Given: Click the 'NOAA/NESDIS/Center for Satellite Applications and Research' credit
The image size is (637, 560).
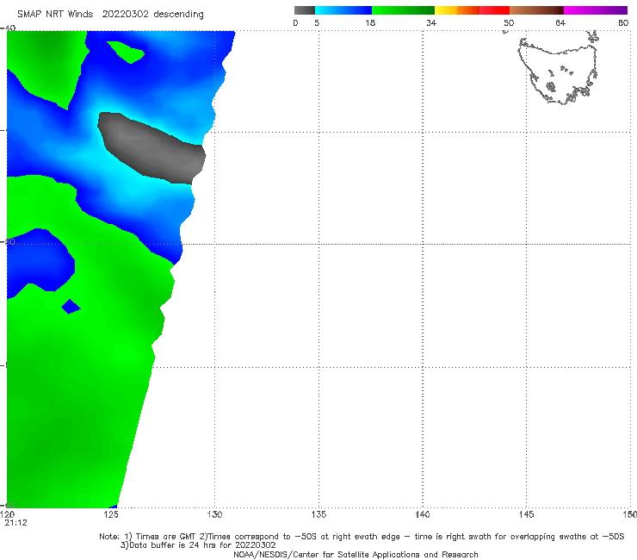Looking at the screenshot, I should coord(356,555).
